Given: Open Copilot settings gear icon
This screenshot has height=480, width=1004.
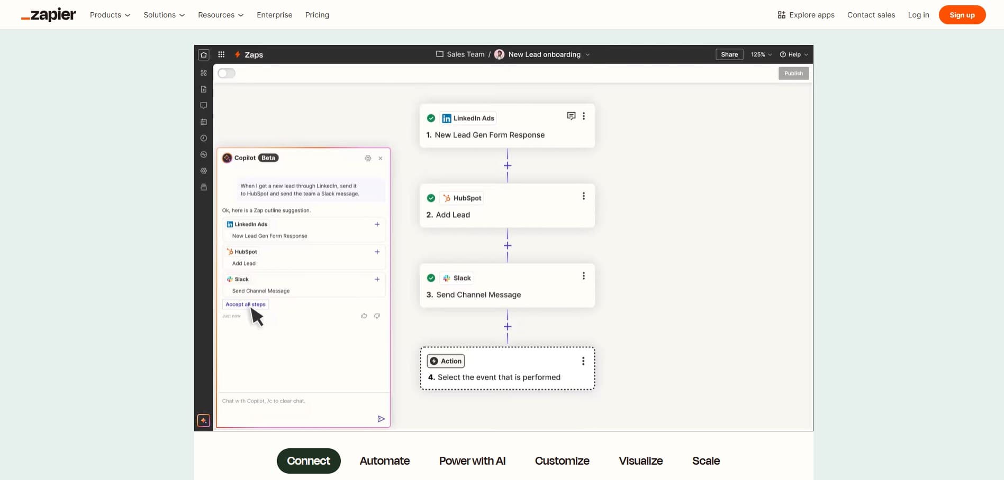Looking at the screenshot, I should 368,158.
